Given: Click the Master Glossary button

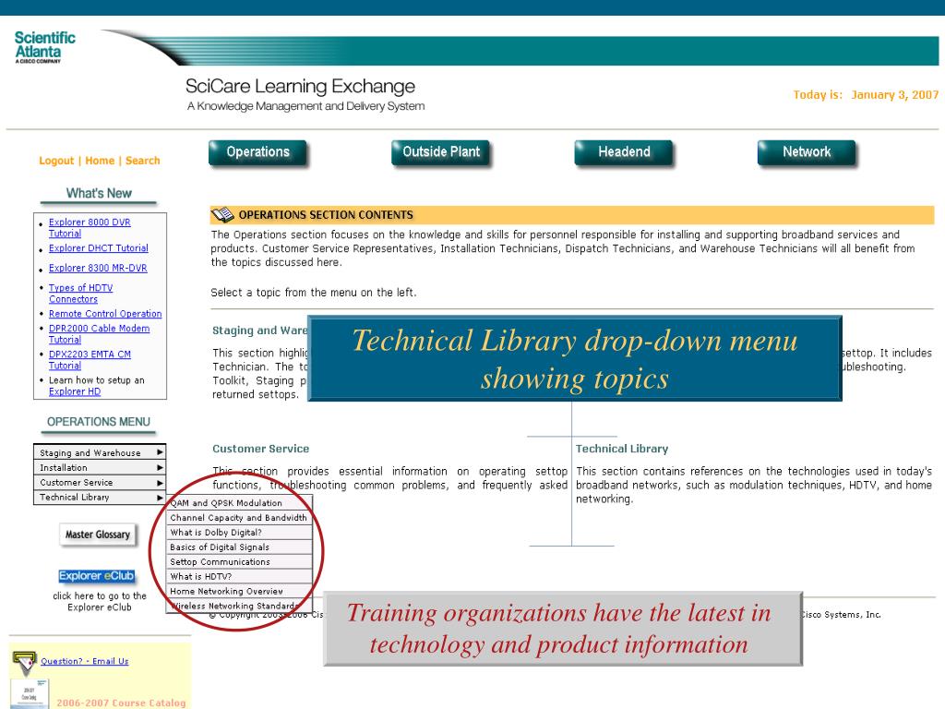Looking at the screenshot, I should 98,535.
